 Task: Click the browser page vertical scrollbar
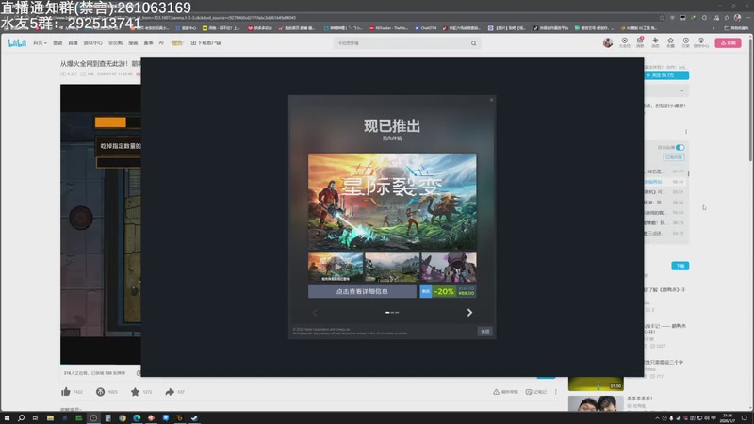point(750,99)
